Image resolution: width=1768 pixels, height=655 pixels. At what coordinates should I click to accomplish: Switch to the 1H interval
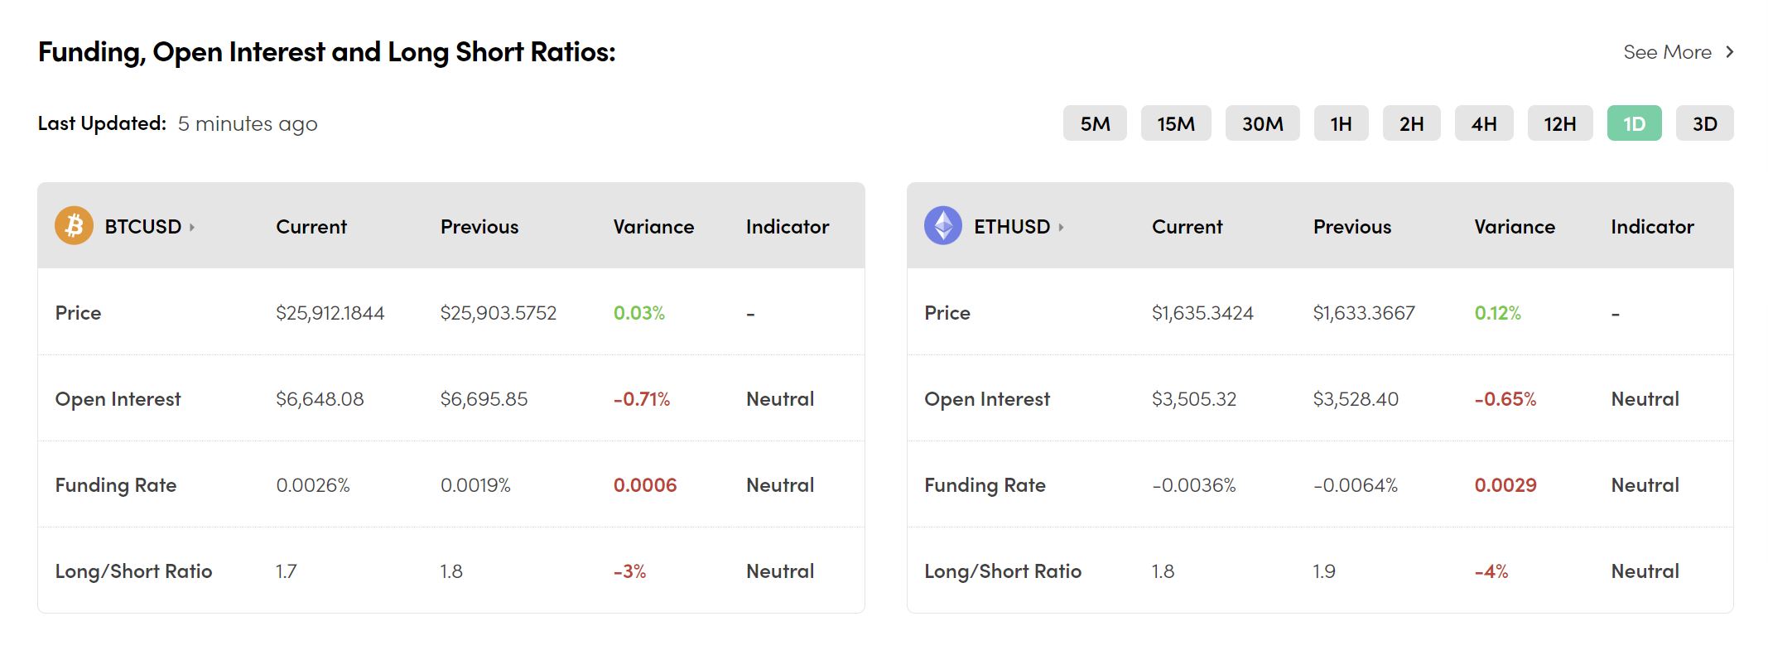tap(1341, 123)
